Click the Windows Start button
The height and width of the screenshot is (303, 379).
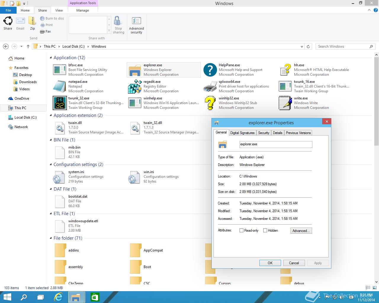(7, 297)
